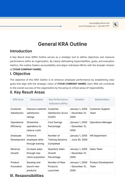Click the 'Key Performance Indicators (KPIs)' column header
125x177 pixels.
(58, 102)
